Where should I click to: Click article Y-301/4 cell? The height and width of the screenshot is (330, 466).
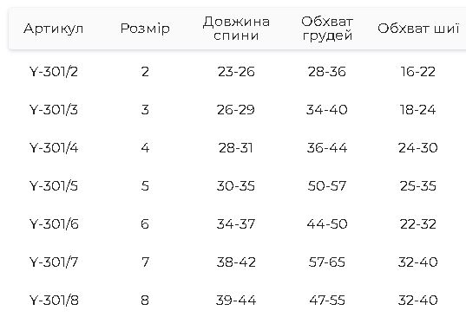pyautogui.click(x=54, y=148)
